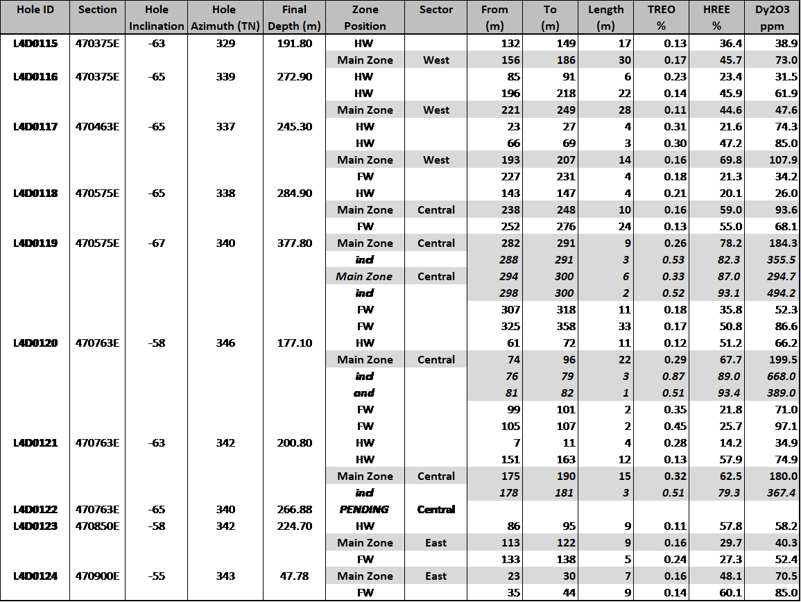Viewport: 801px width, 602px height.
Task: Click hole ID cell L4D0119
Action: coord(35,243)
